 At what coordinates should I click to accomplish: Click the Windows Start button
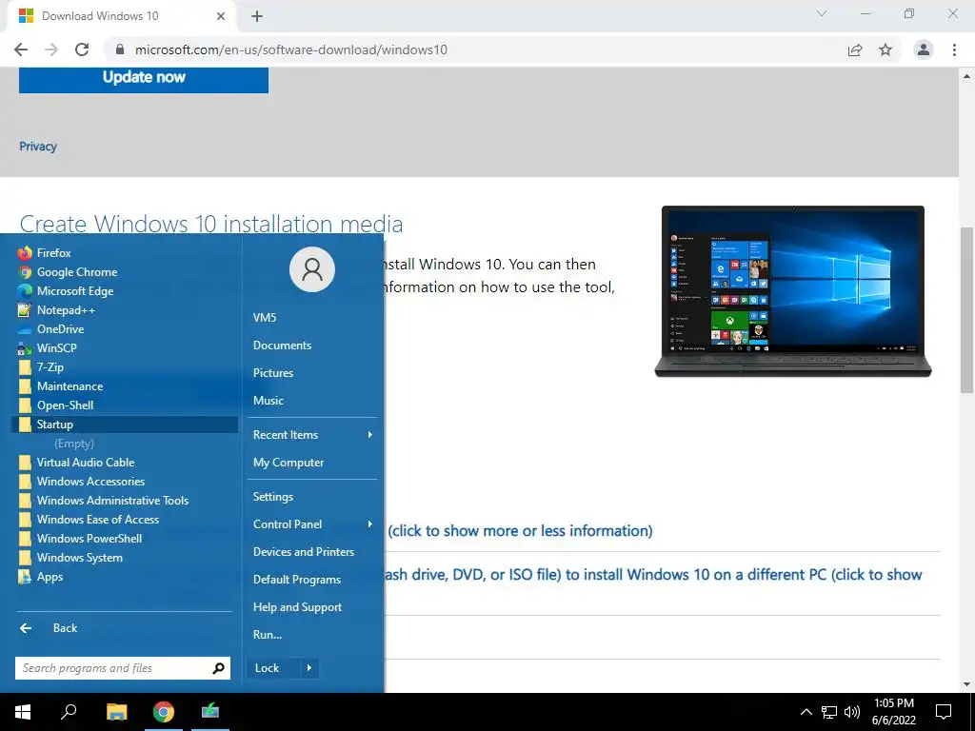pos(23,712)
